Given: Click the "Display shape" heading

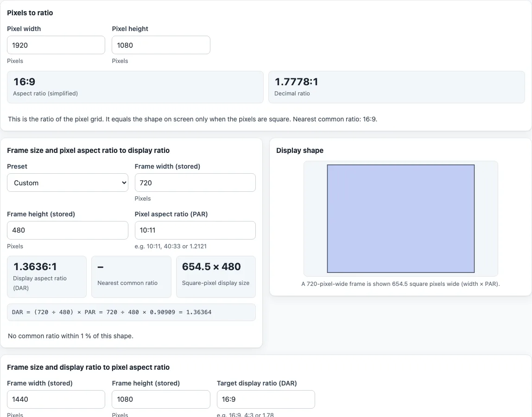Looking at the screenshot, I should [299, 150].
